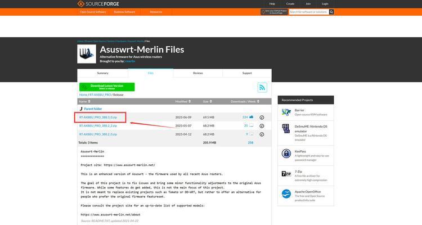Screen dimensions: 422x225
Task: Click Download Latest Version button
Action: pyautogui.click(x=107, y=87)
